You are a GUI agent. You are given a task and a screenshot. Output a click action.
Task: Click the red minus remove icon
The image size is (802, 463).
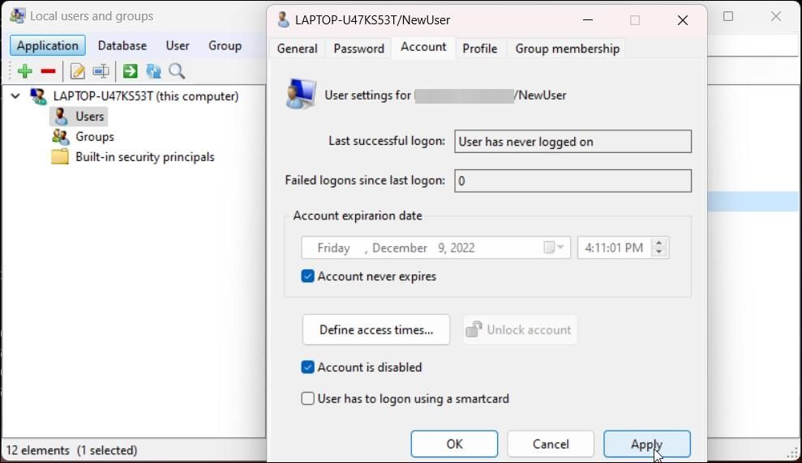coord(48,71)
